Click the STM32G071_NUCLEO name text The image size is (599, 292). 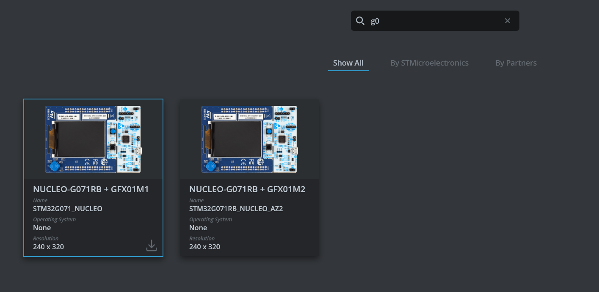tap(67, 208)
